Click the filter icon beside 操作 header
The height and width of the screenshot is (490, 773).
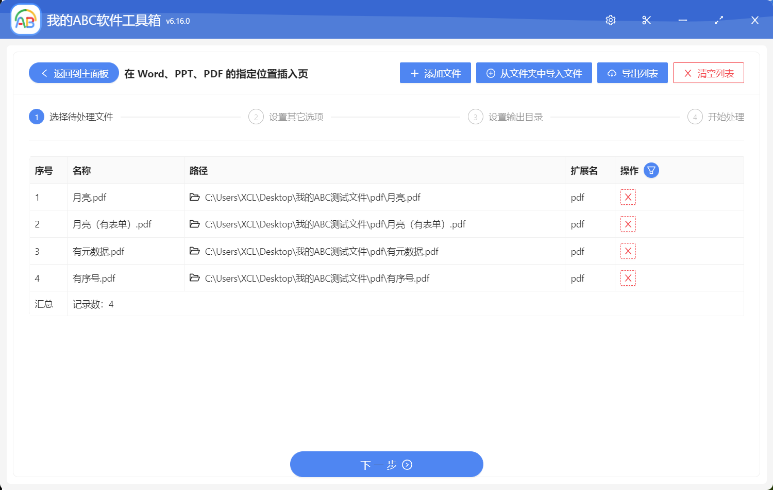point(651,170)
